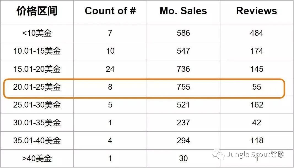Click the 10.01-15美金 row label

37,51
